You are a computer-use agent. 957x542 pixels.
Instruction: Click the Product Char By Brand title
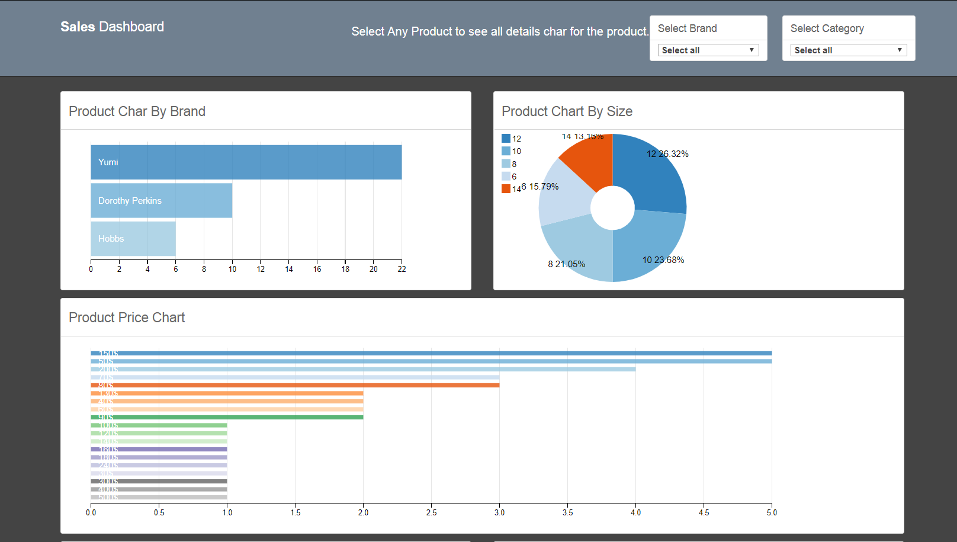(137, 111)
